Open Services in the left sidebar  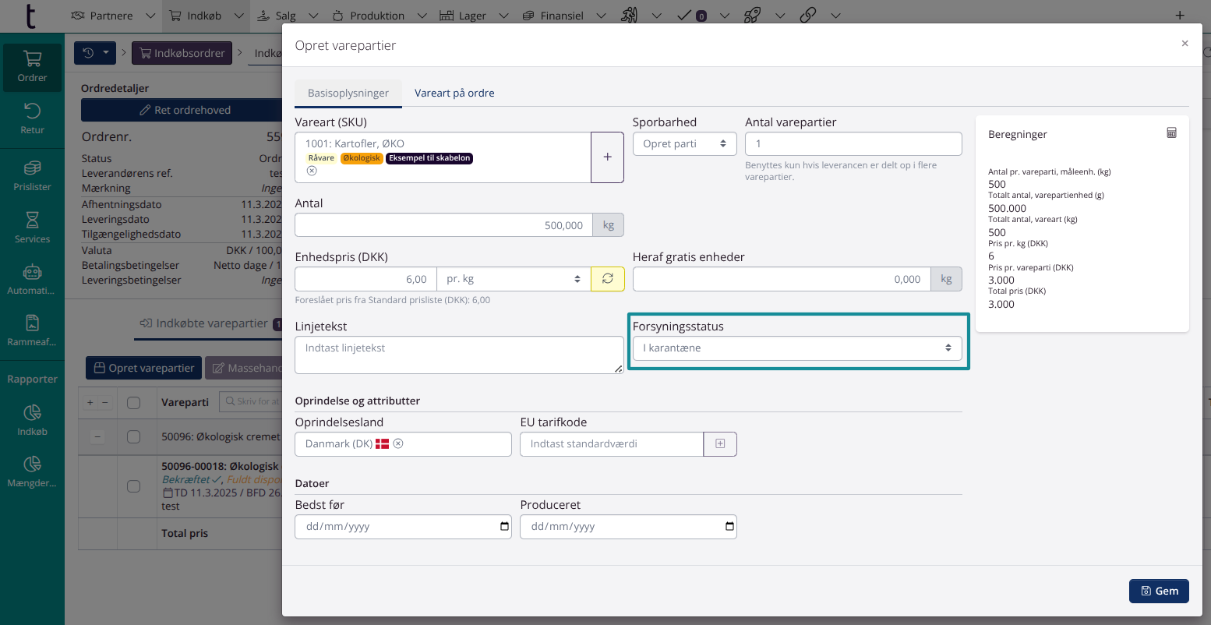click(32, 228)
